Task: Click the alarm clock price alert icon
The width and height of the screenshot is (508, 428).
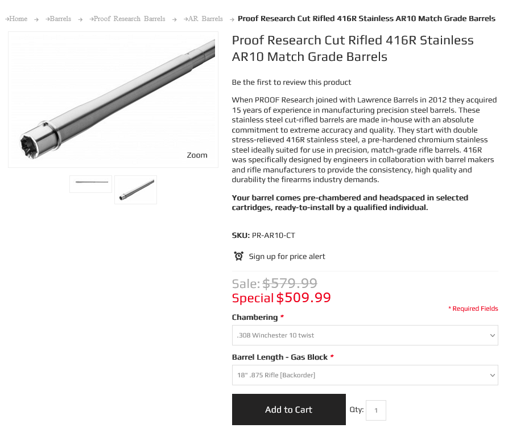Action: point(239,256)
